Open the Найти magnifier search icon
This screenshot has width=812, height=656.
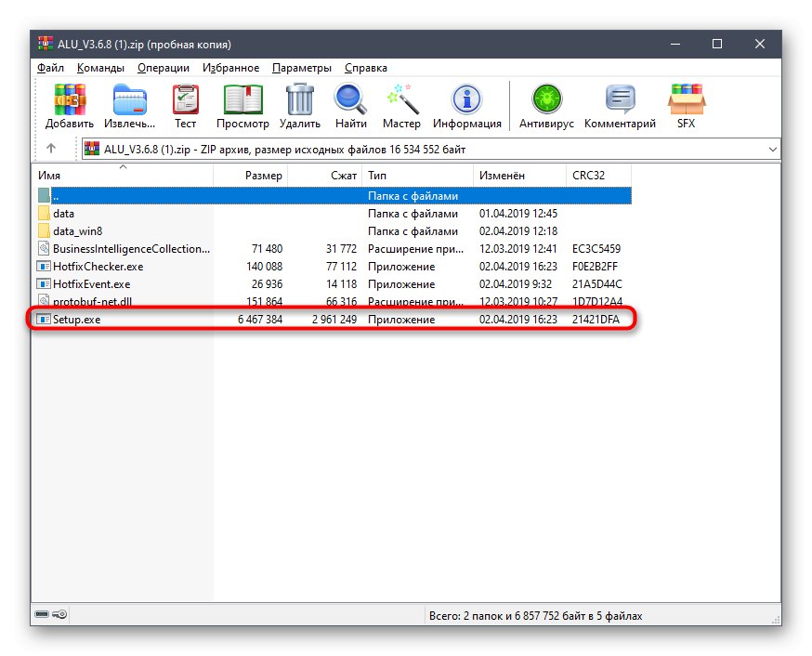tap(350, 99)
